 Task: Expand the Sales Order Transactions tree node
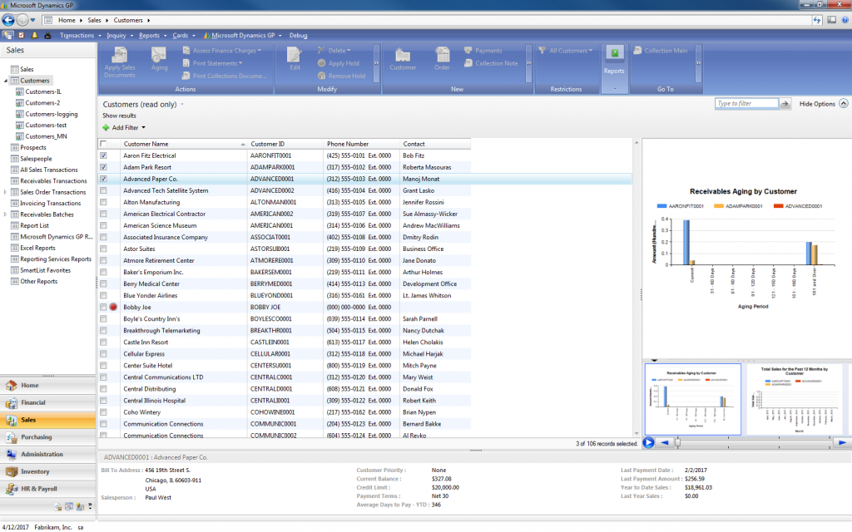[6, 192]
